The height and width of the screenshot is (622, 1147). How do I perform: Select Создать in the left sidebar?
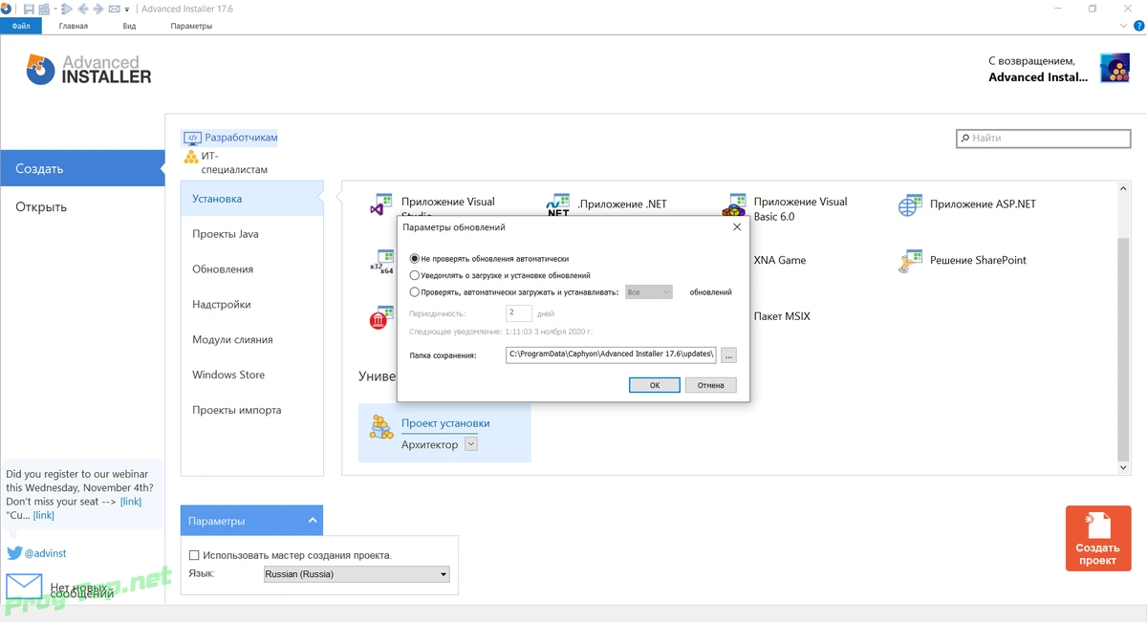pos(82,168)
